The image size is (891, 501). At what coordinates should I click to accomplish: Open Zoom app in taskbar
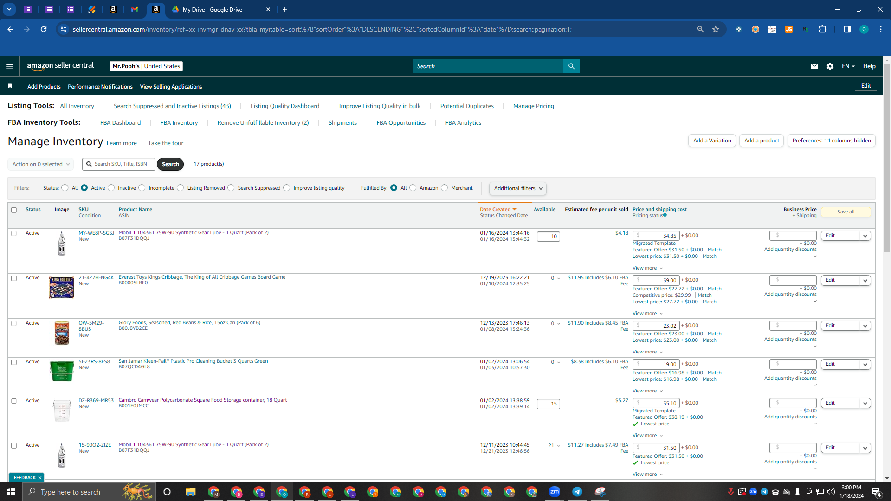[x=555, y=492]
